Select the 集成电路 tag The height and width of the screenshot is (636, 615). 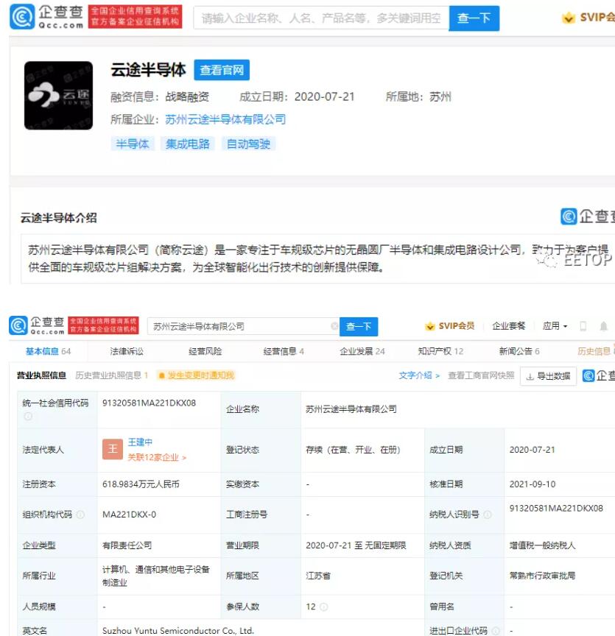tap(187, 144)
